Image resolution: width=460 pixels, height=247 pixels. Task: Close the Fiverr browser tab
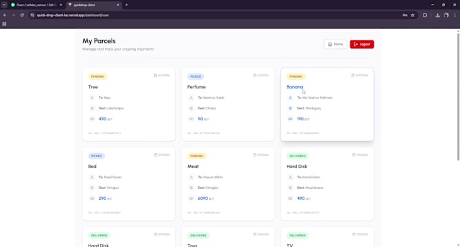(x=61, y=5)
